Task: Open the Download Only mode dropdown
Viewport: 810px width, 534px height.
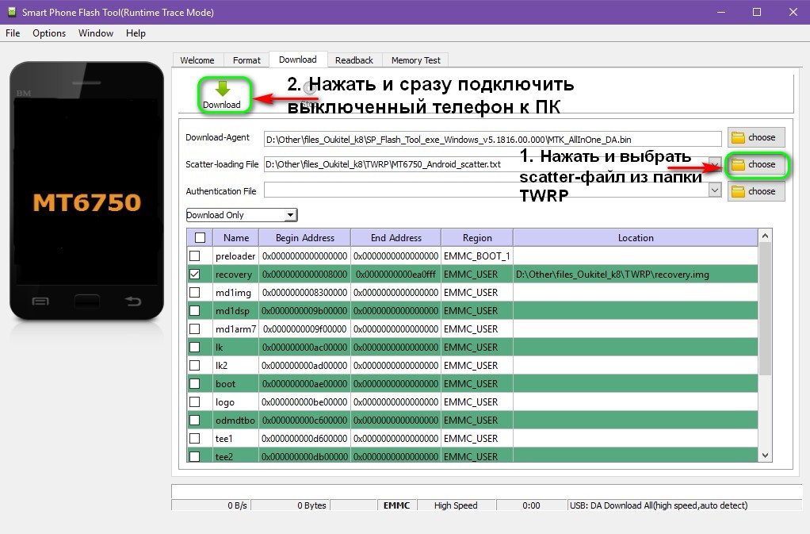Action: click(290, 215)
